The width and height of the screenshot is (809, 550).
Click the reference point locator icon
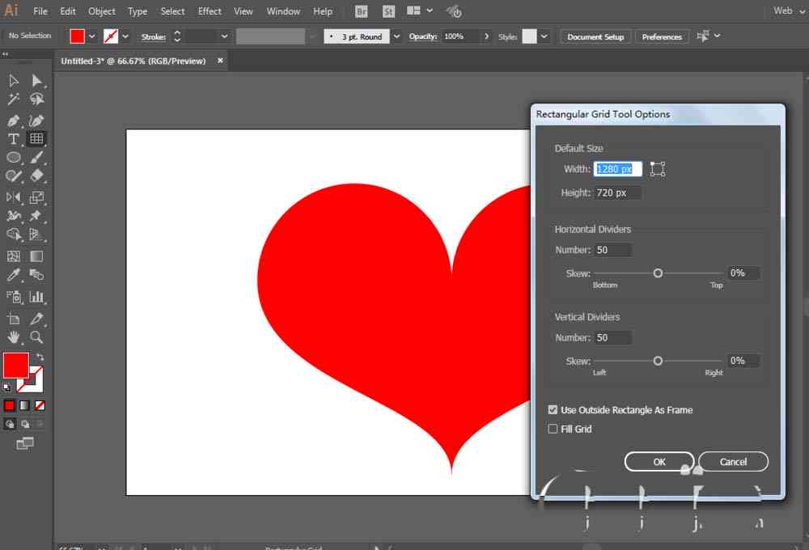pos(657,169)
